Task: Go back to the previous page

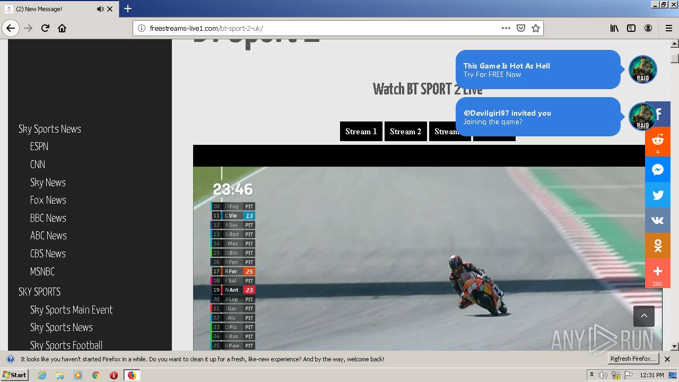Action: 11,28
